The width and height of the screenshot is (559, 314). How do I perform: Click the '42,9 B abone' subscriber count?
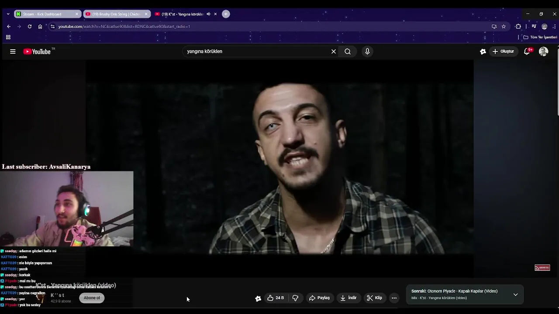(x=61, y=301)
